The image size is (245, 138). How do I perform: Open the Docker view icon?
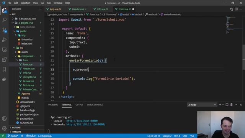point(4,79)
